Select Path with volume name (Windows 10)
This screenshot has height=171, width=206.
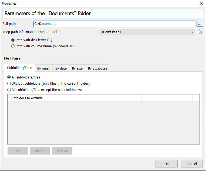[x=43, y=46]
